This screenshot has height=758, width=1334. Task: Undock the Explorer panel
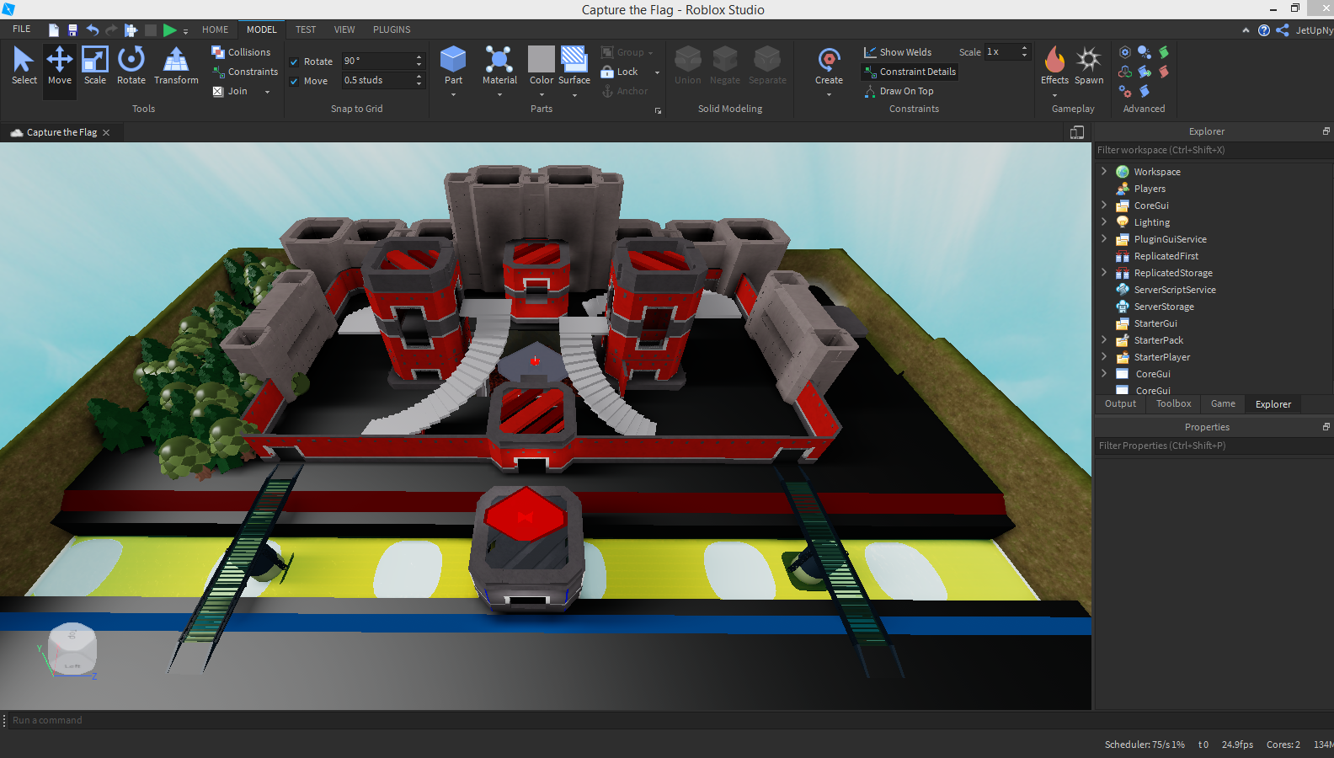click(x=1326, y=131)
